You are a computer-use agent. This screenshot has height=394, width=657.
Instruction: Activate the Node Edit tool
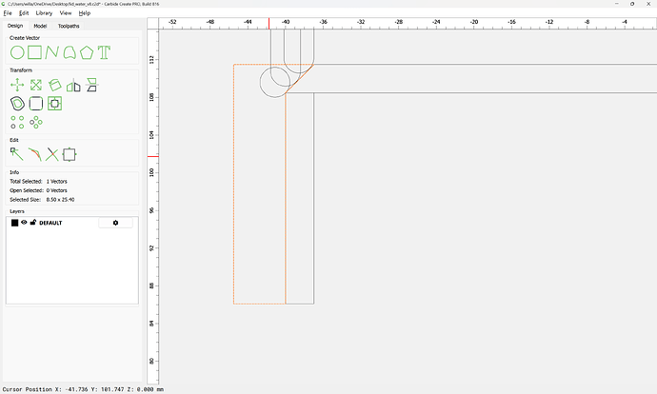coord(17,154)
